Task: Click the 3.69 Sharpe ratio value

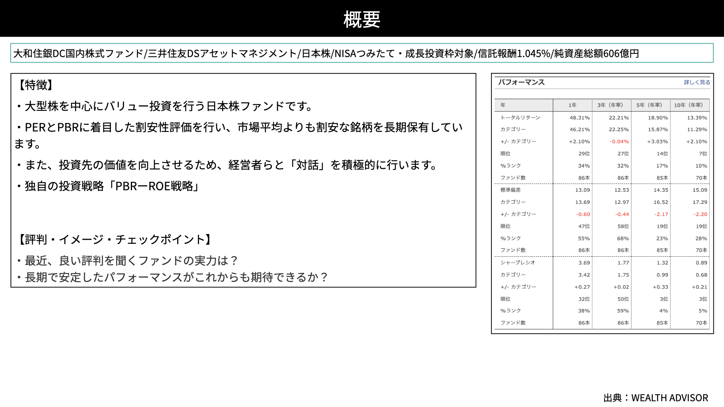Action: [584, 263]
